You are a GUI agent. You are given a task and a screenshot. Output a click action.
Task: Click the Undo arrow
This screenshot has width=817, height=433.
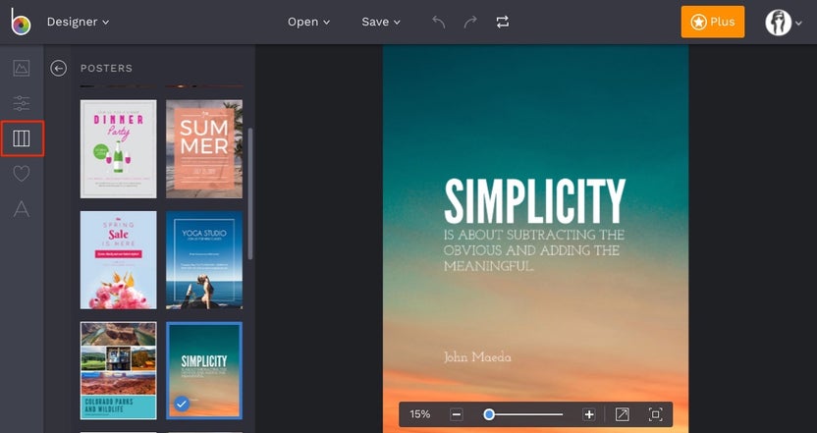coord(440,22)
